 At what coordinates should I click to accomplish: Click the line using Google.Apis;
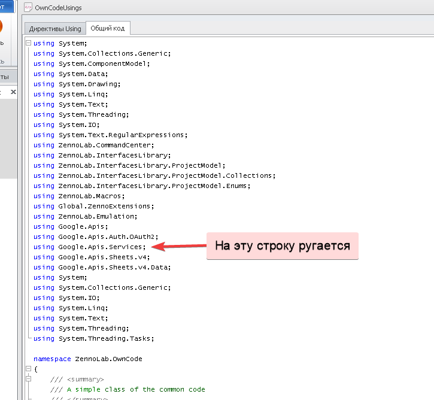click(x=71, y=226)
